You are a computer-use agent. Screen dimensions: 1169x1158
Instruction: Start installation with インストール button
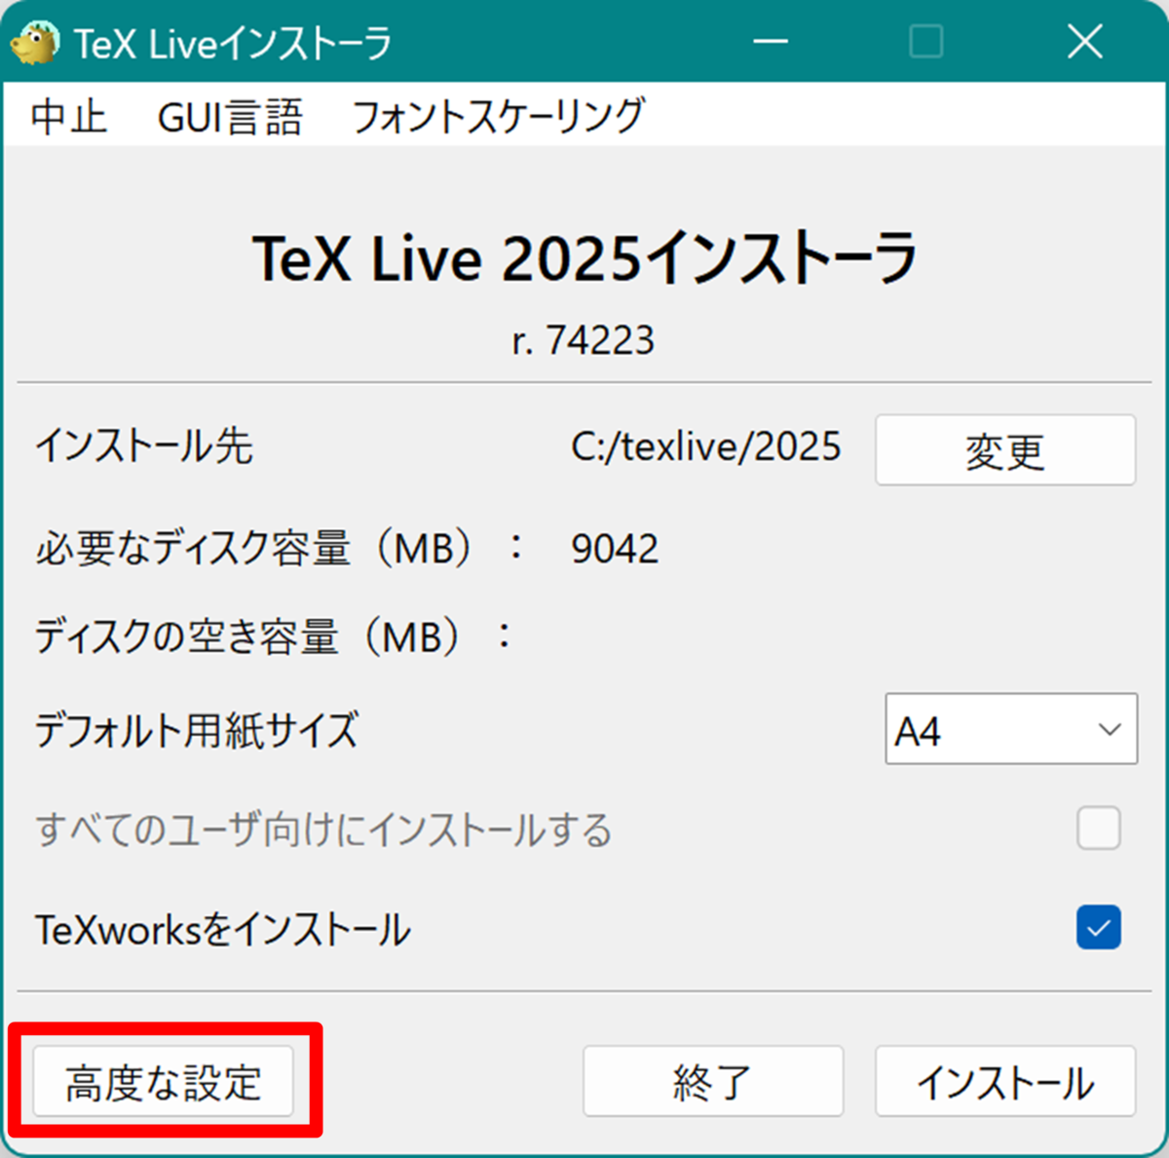1005,1082
